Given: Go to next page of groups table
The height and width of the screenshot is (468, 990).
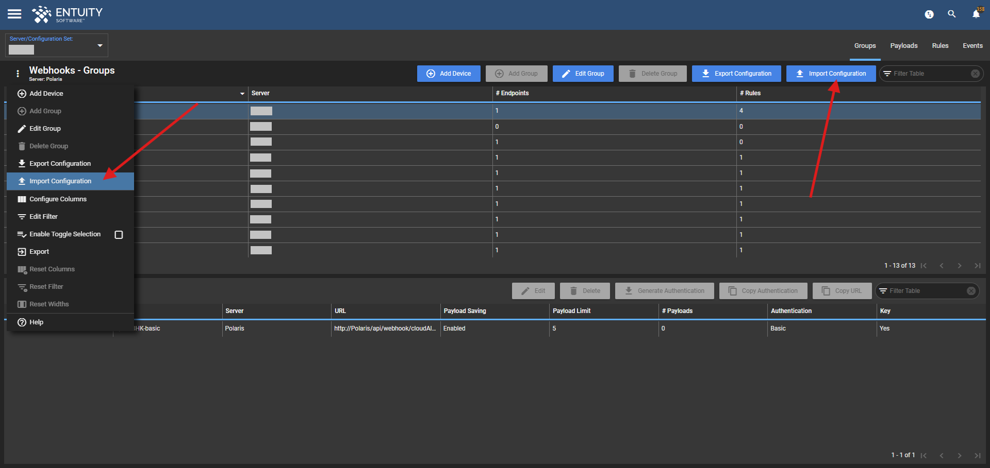Looking at the screenshot, I should coord(960,266).
